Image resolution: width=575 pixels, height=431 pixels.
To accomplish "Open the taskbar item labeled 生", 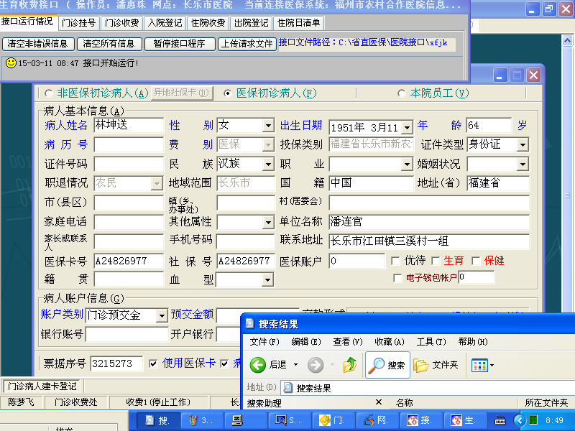I will pos(465,420).
